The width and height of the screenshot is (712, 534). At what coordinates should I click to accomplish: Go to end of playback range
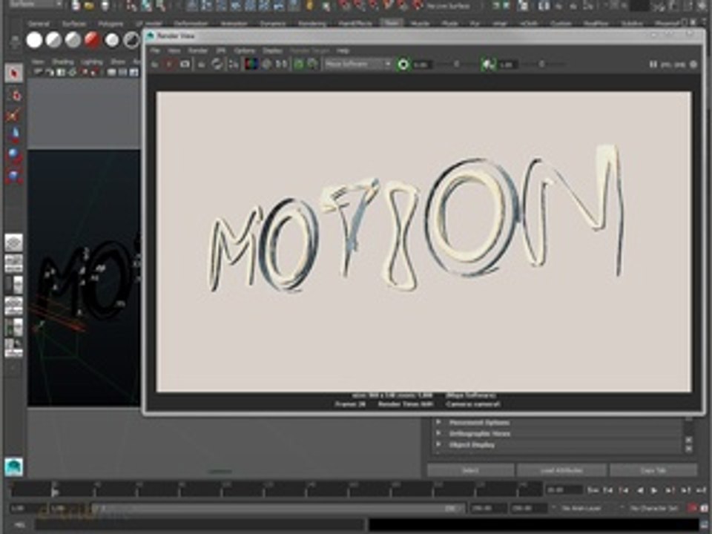click(701, 490)
